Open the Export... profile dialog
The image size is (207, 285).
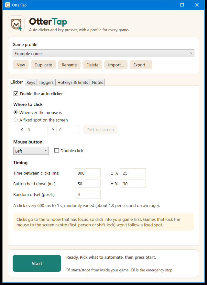pos(141,65)
